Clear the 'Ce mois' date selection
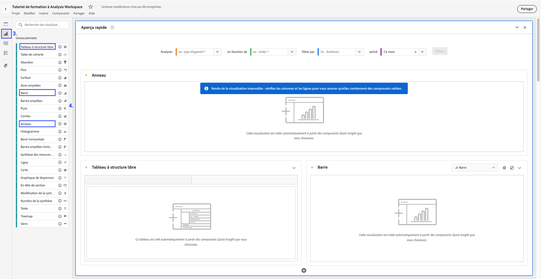This screenshot has height=279, width=541. (x=415, y=52)
